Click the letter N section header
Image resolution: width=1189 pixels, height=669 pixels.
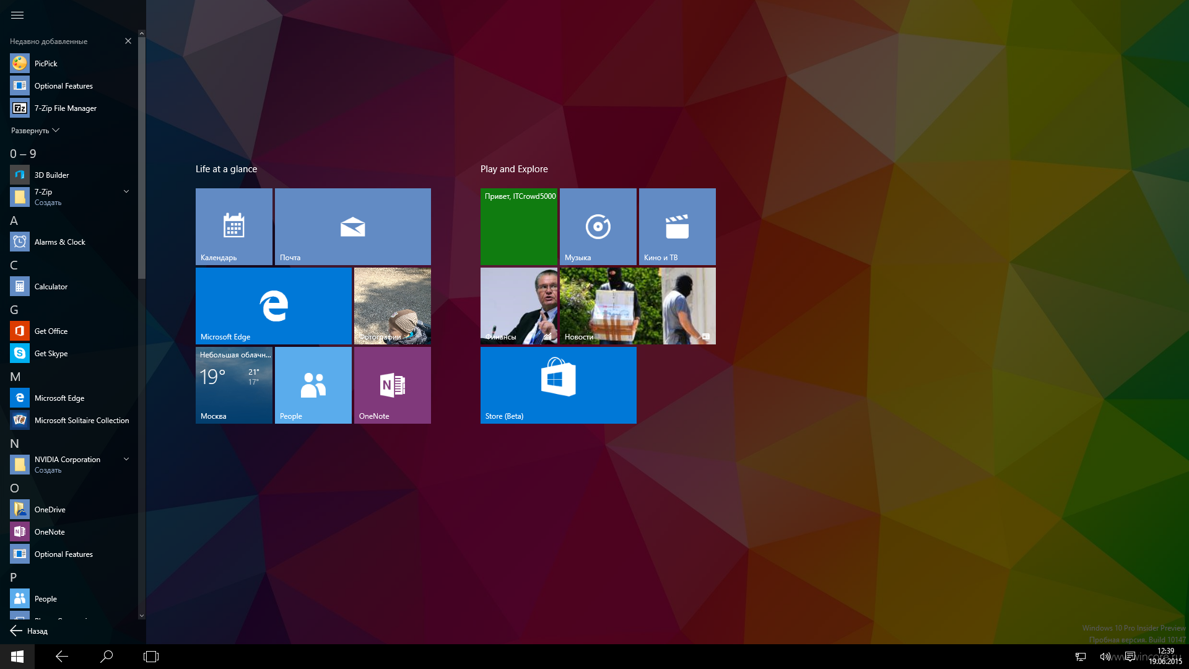pos(14,444)
